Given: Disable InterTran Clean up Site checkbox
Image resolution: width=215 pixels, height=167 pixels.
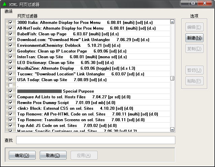Looking at the screenshot, I should click(x=10, y=57).
